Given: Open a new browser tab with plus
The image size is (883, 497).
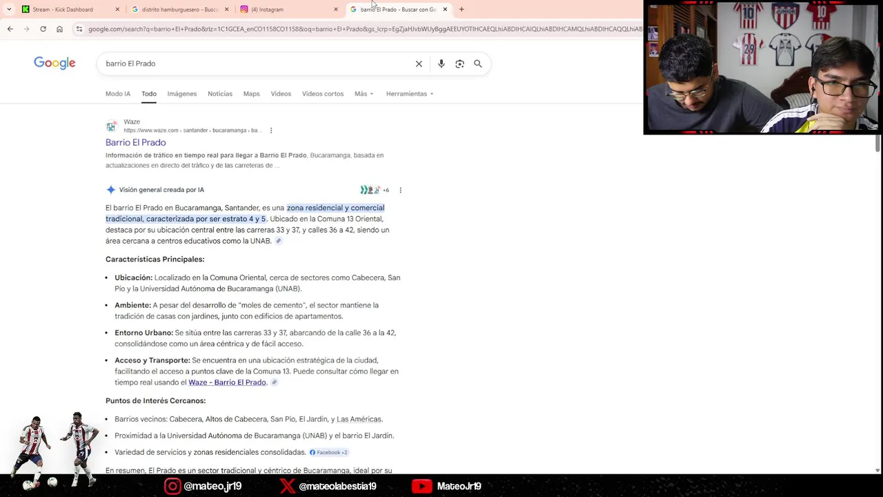Looking at the screenshot, I should [x=462, y=10].
